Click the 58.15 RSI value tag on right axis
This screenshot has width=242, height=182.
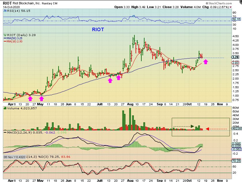[x=236, y=19]
